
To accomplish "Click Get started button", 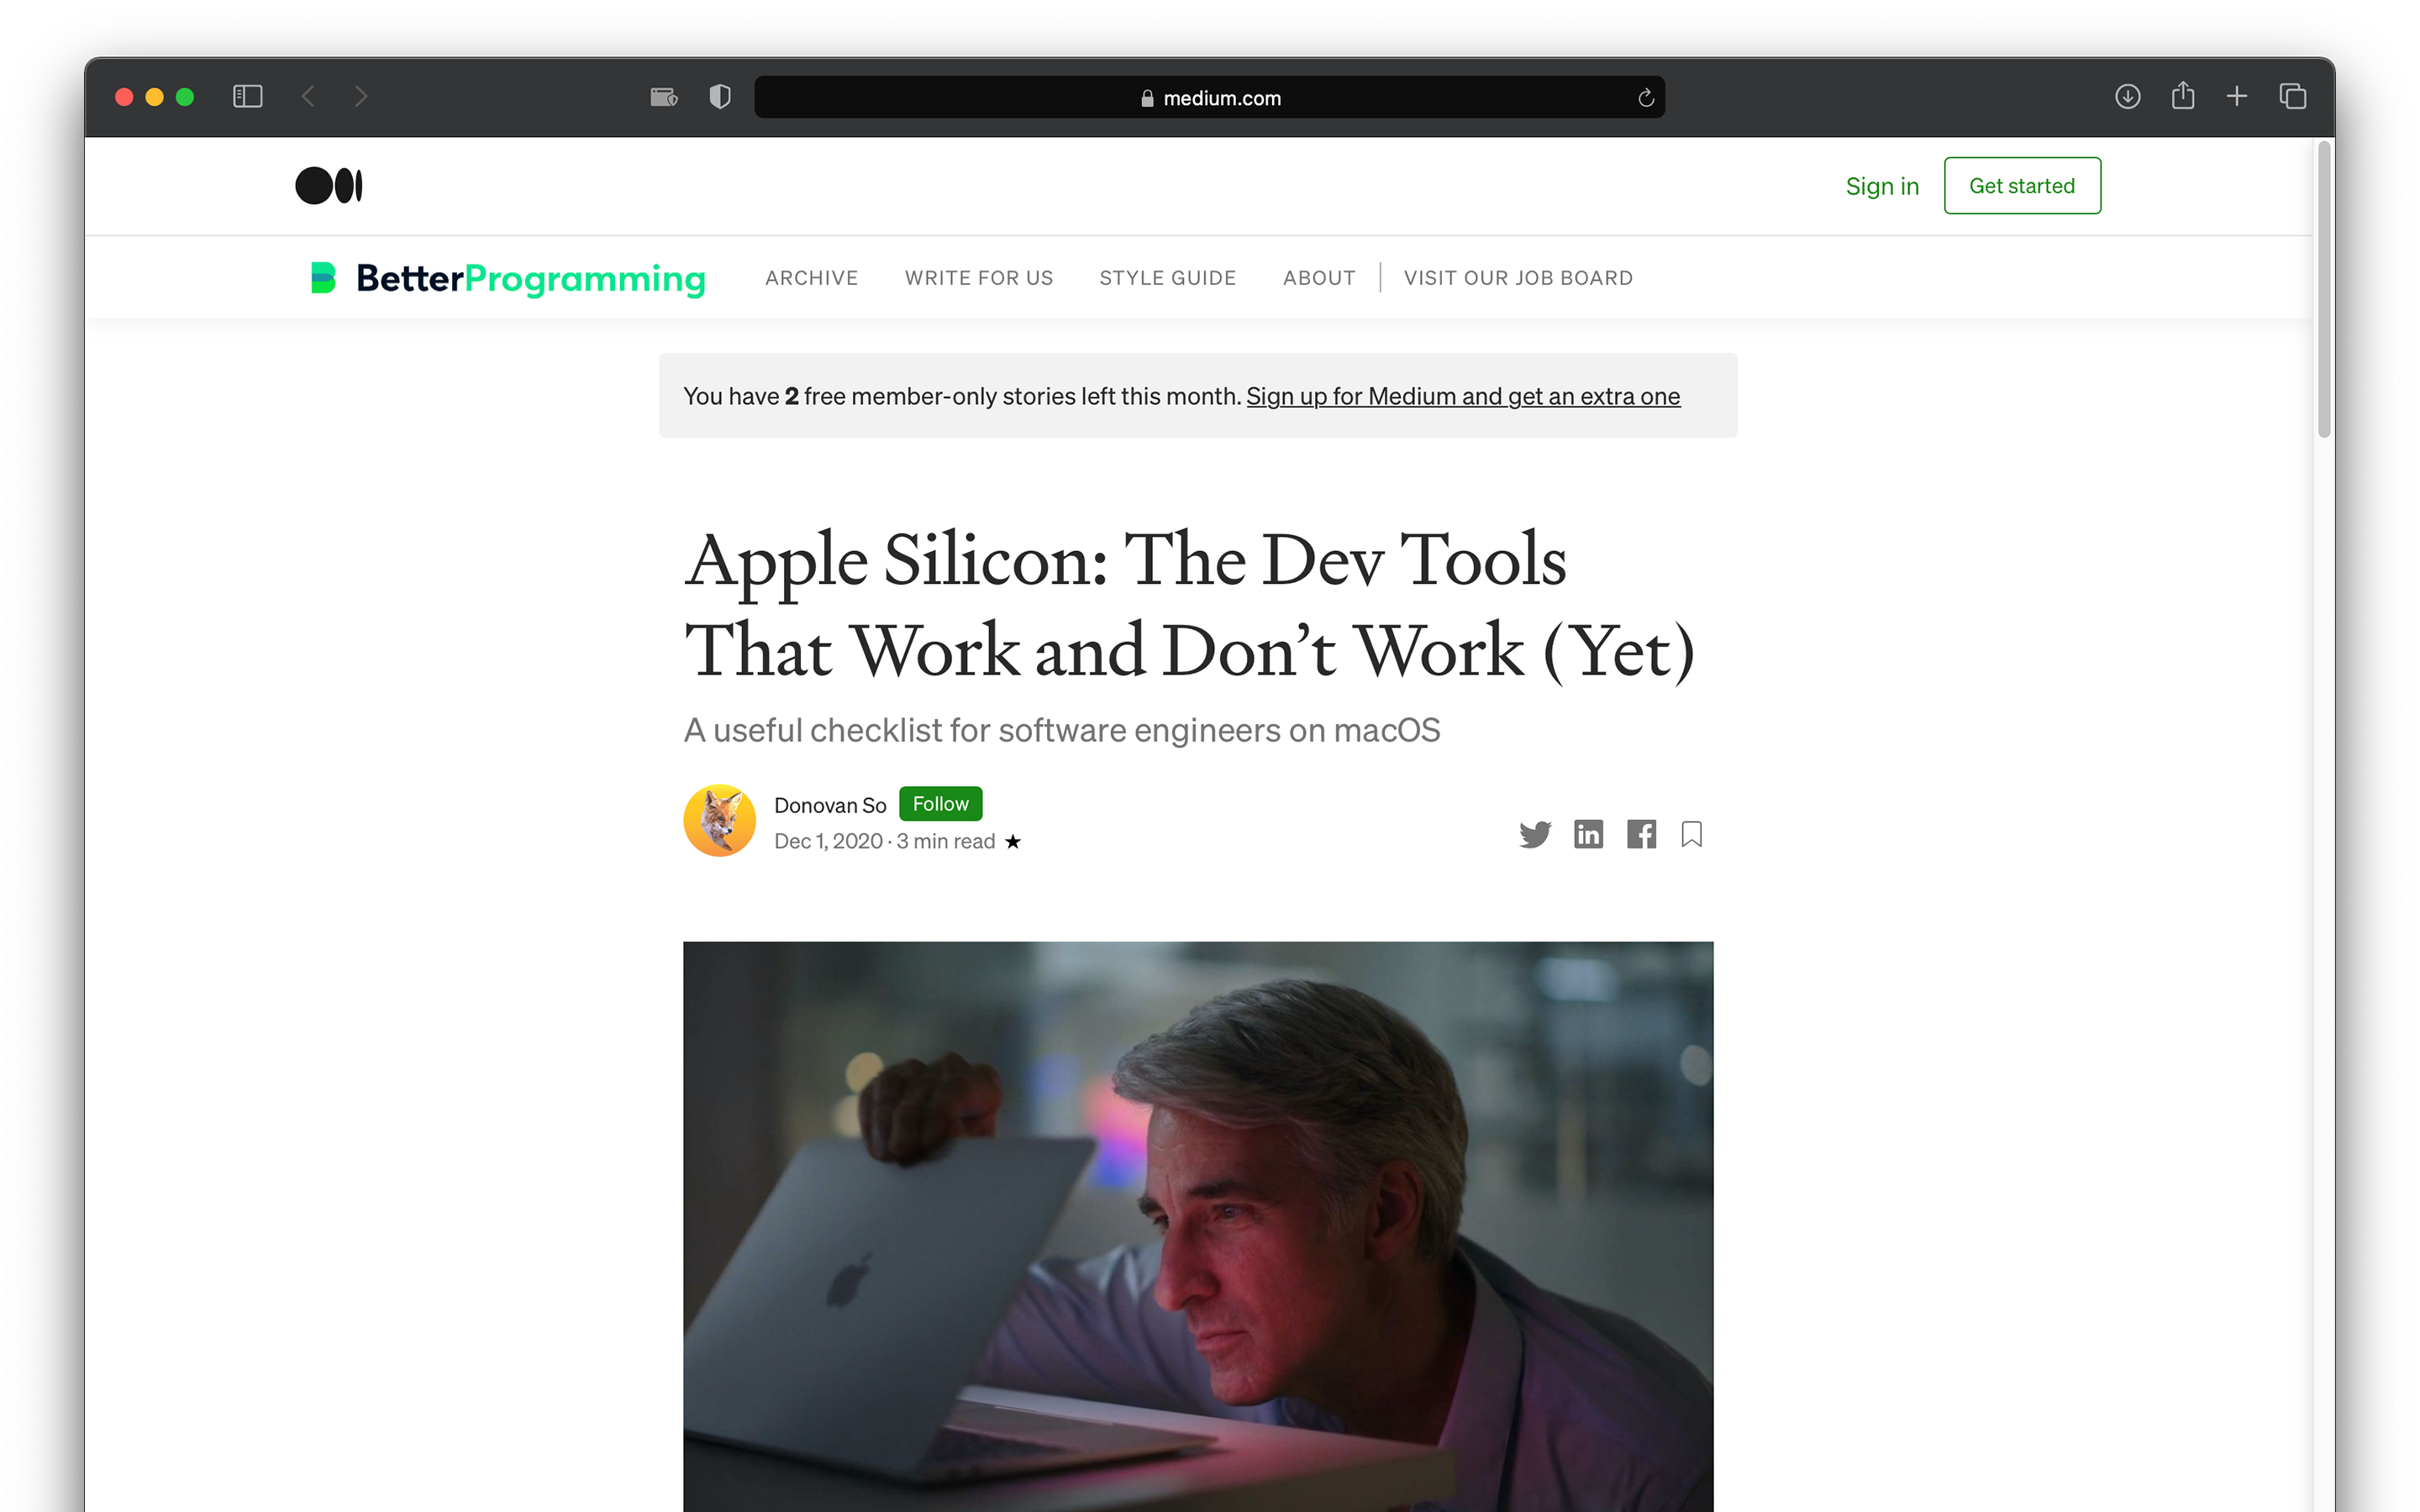I will [x=2022, y=186].
